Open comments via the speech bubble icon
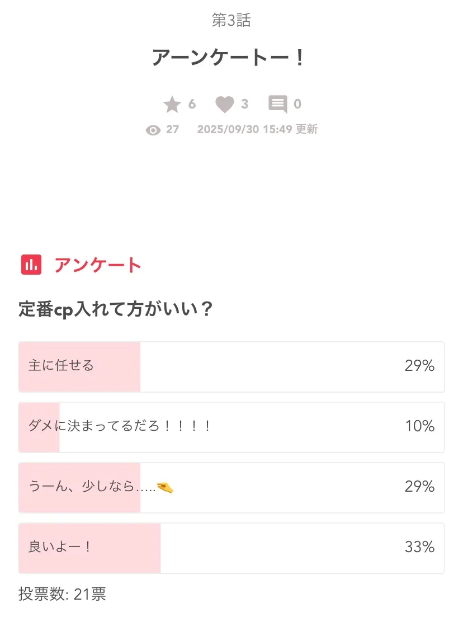Image resolution: width=463 pixels, height=636 pixels. click(x=277, y=105)
